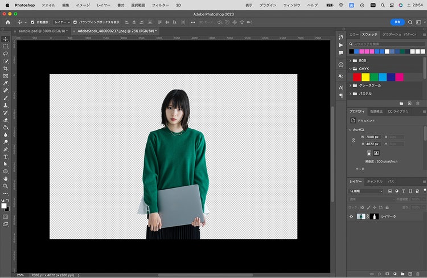Click the layer fx styles button
This screenshot has height=278, width=427.
[x=380, y=274]
